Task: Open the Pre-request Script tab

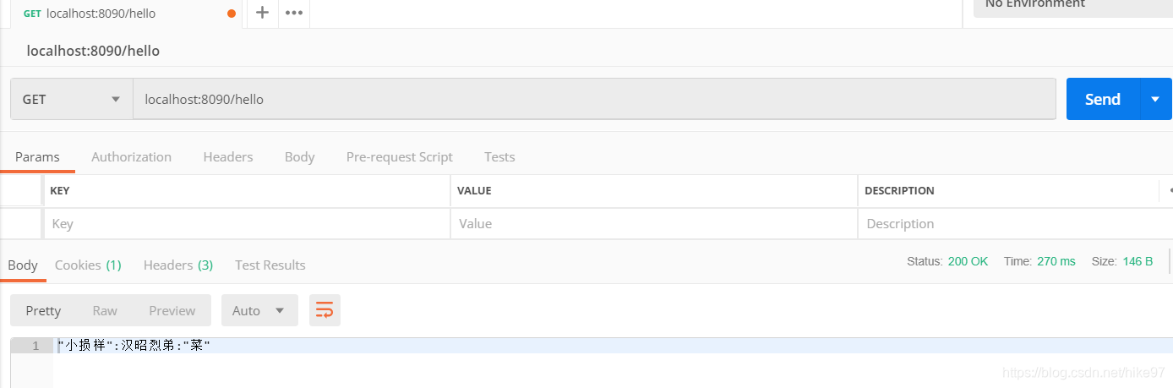Action: pos(400,156)
